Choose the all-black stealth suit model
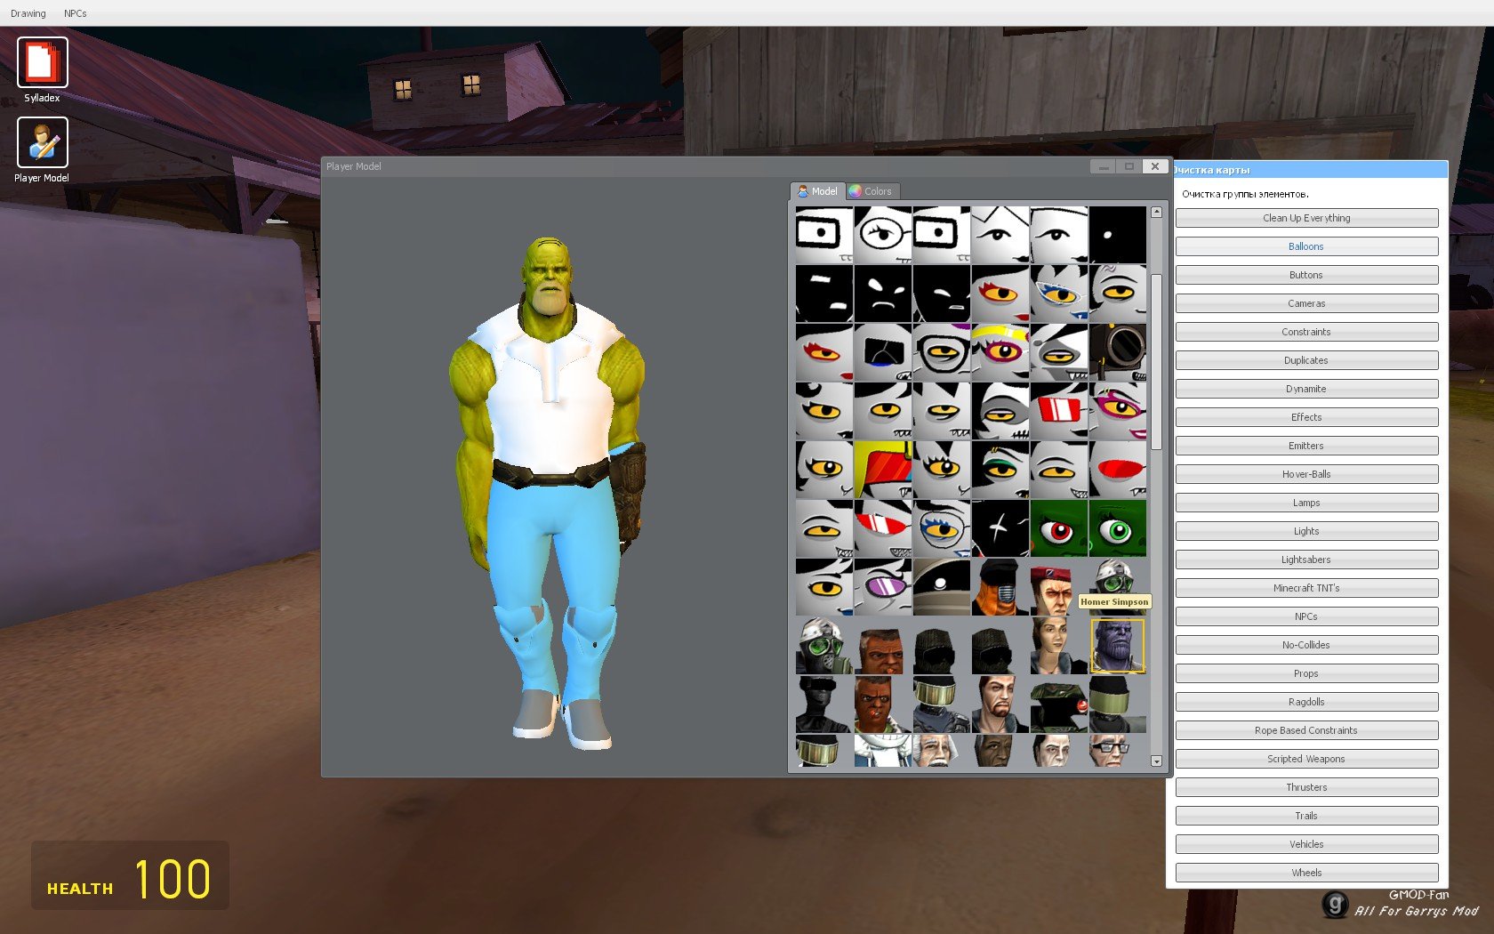1494x934 pixels. [x=823, y=705]
